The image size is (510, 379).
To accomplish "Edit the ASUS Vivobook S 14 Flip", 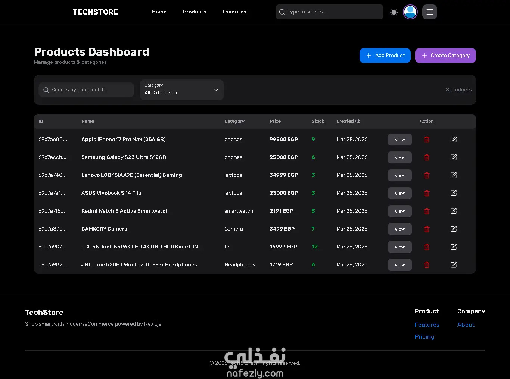I will click(454, 193).
